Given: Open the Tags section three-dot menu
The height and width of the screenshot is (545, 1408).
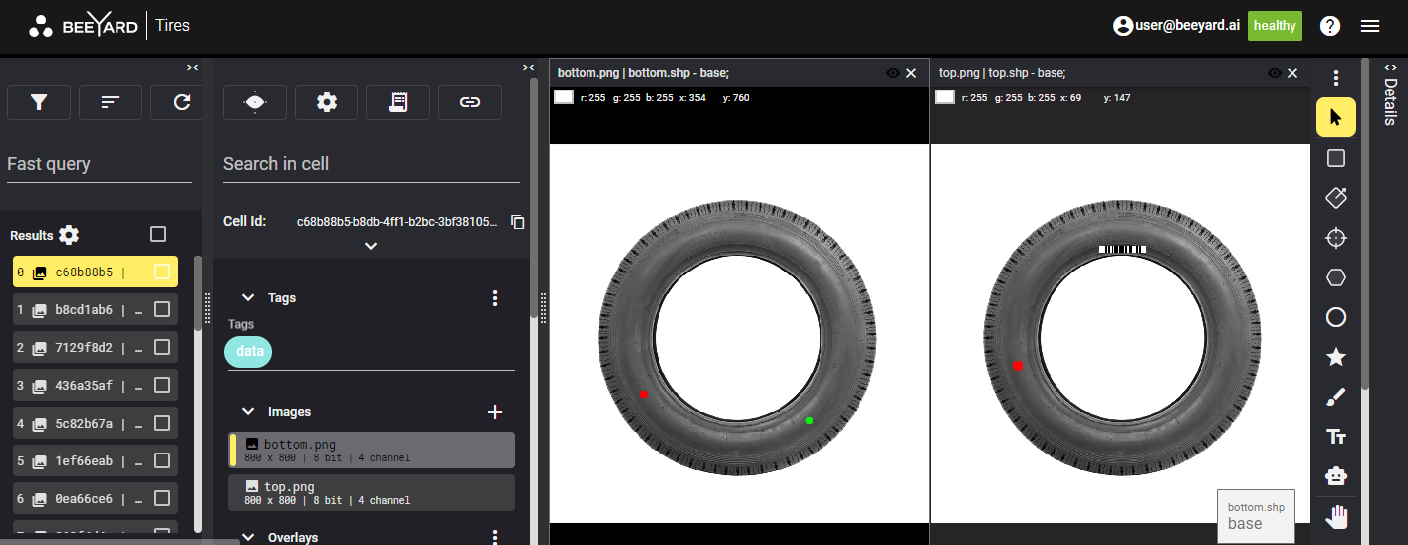Looking at the screenshot, I should (495, 298).
